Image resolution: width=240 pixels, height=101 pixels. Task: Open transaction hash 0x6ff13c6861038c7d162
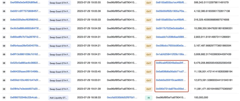click(x=25, y=54)
